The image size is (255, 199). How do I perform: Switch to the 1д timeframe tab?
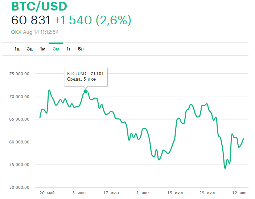(17, 49)
